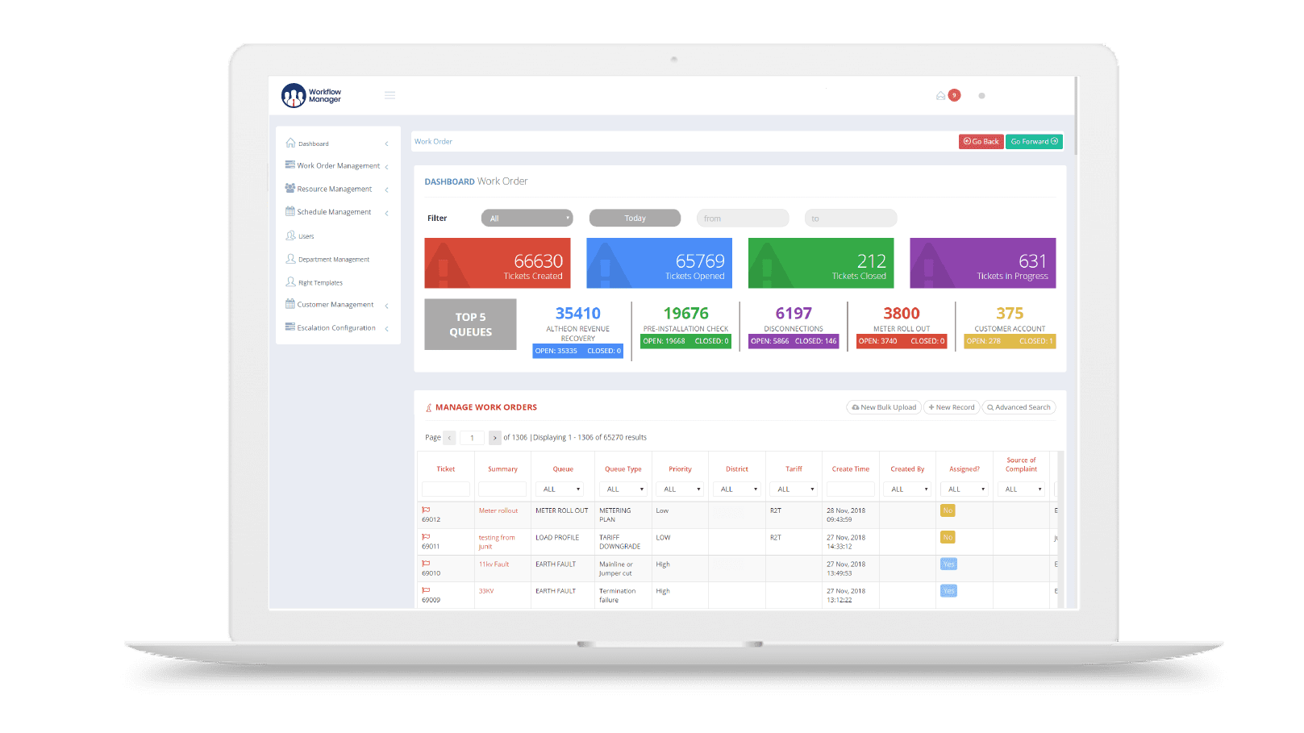Open Department Management menu item
Image resolution: width=1304 pixels, height=733 pixels.
tap(334, 260)
